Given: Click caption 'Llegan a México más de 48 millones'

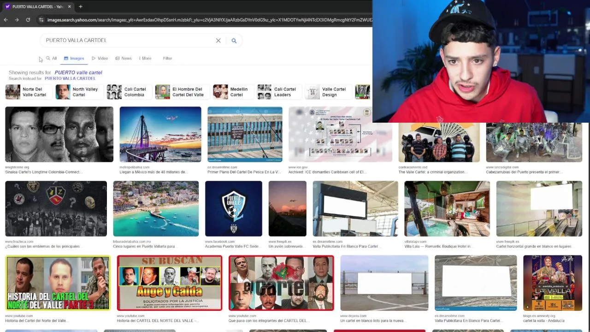Looking at the screenshot, I should point(153,172).
